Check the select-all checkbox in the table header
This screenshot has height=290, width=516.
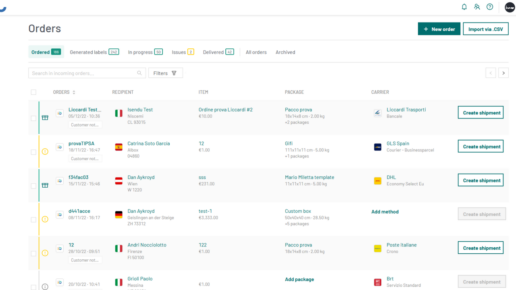point(33,92)
